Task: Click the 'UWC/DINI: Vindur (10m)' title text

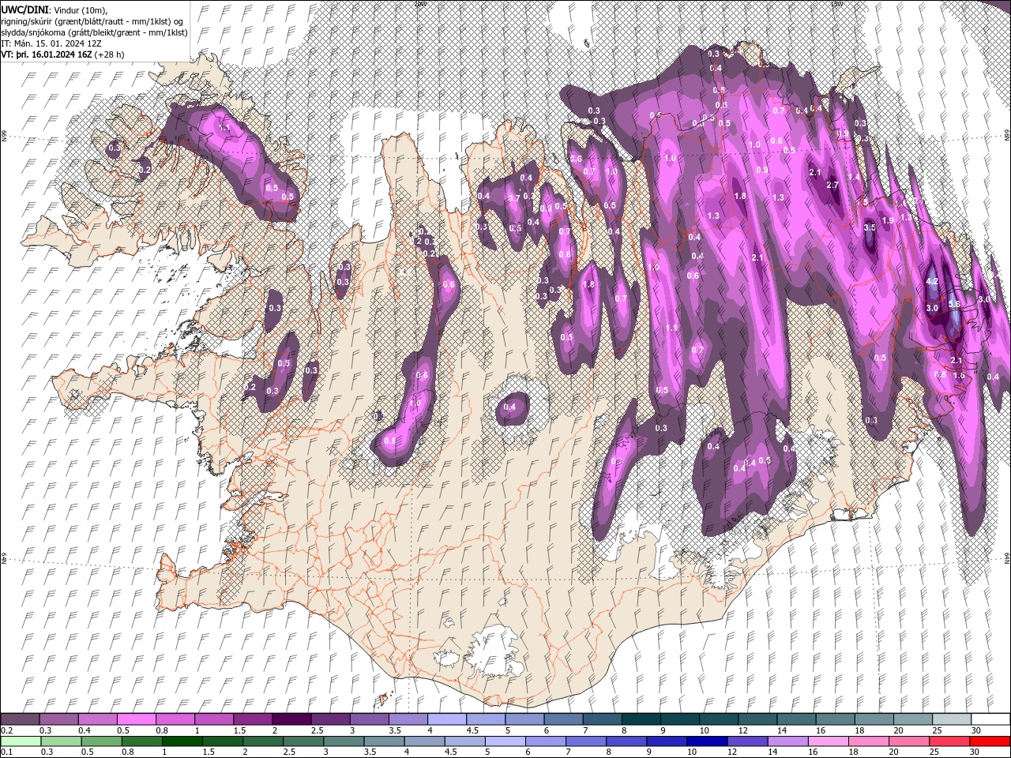Action: coord(54,9)
